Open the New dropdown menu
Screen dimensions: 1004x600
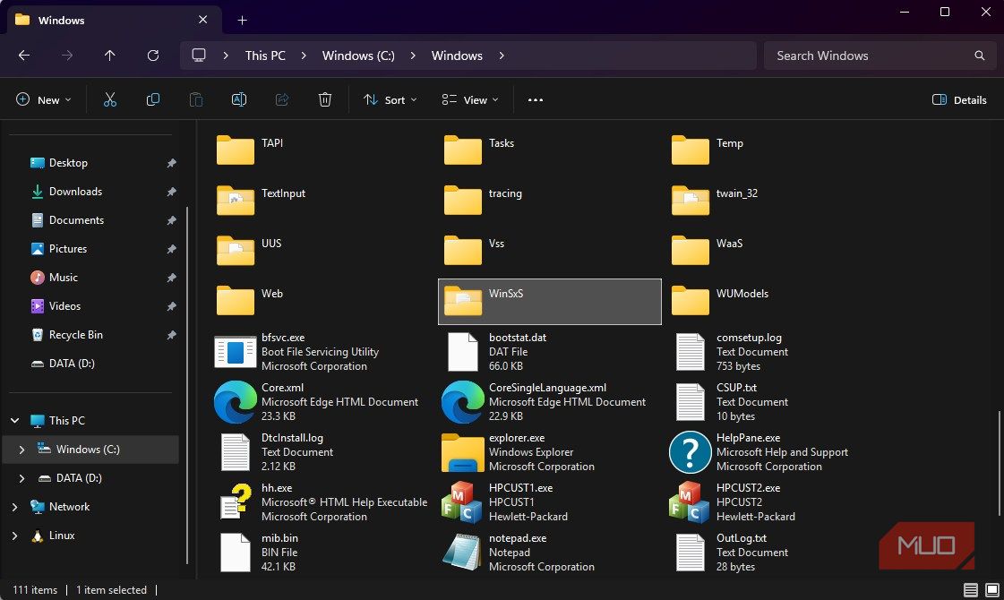tap(44, 100)
